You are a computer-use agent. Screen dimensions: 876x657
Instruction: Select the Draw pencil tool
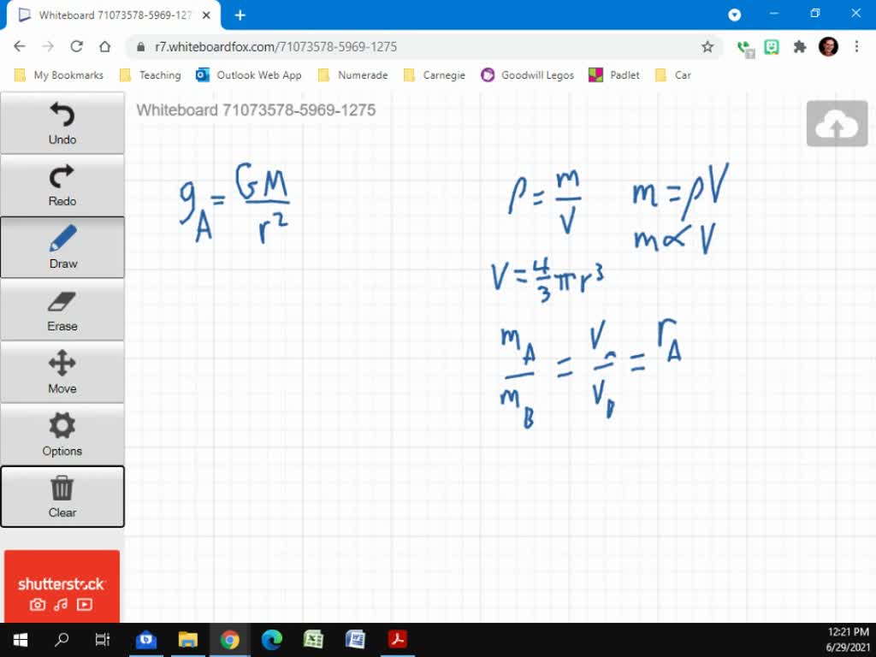(62, 247)
